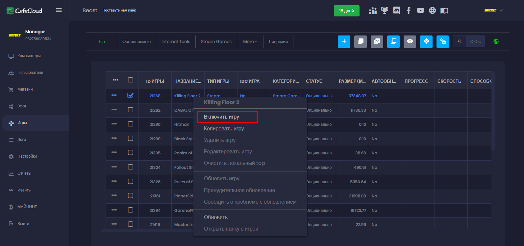Click the green '18 дней' button

pyautogui.click(x=347, y=11)
